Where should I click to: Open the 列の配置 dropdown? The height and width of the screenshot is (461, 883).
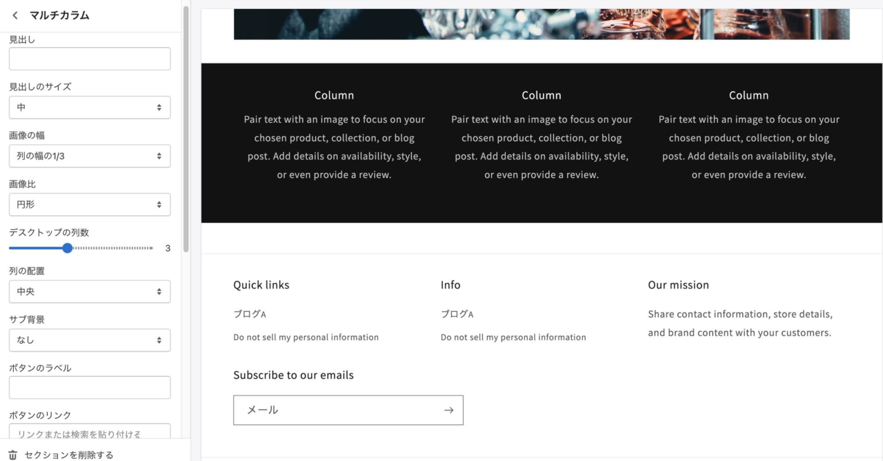tap(90, 291)
